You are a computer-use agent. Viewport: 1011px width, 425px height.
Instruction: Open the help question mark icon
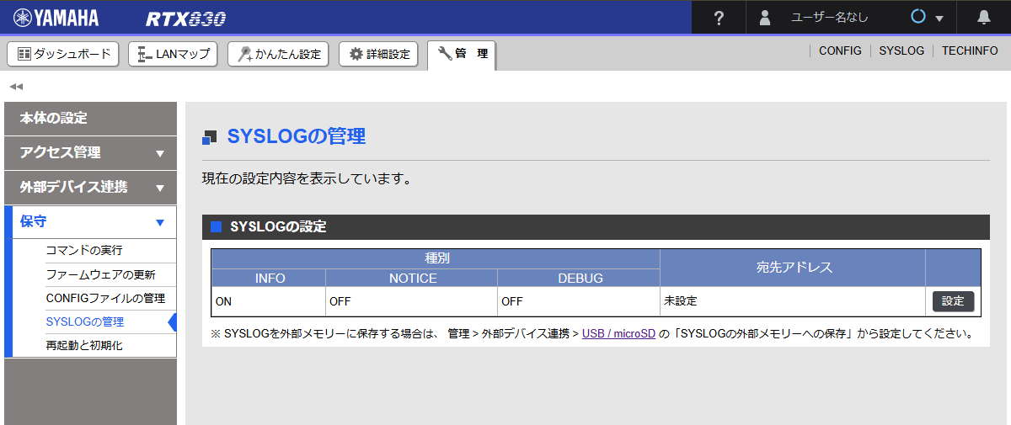coord(719,18)
